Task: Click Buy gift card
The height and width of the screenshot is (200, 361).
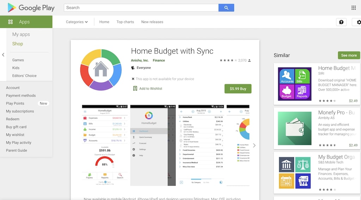Action: (16, 127)
